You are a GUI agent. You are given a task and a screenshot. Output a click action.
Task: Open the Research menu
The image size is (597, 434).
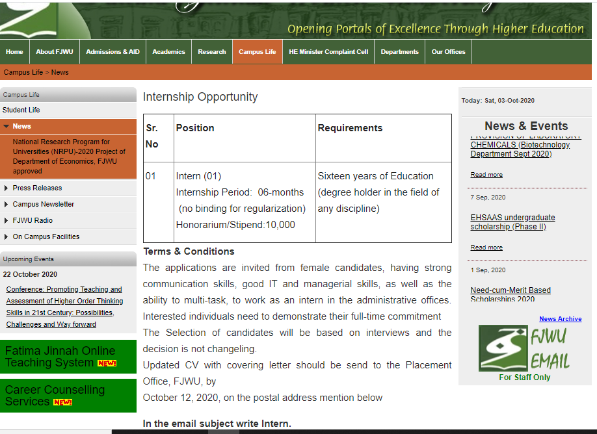point(212,52)
